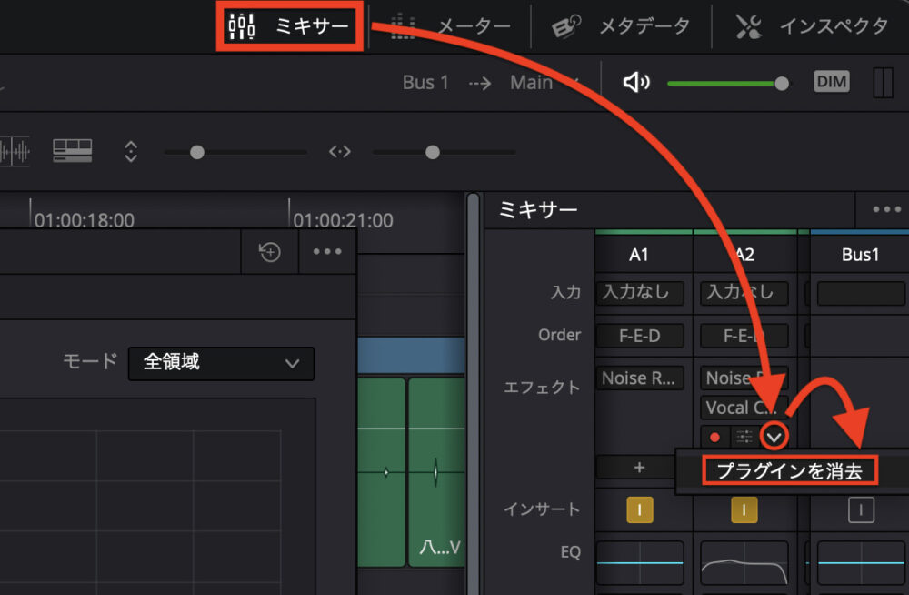Click the reset icon in the plugin panel
The width and height of the screenshot is (909, 595).
[x=270, y=252]
